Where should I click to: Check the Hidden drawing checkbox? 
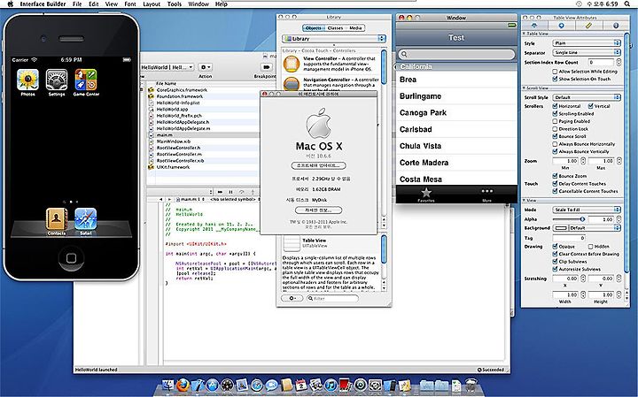click(590, 247)
